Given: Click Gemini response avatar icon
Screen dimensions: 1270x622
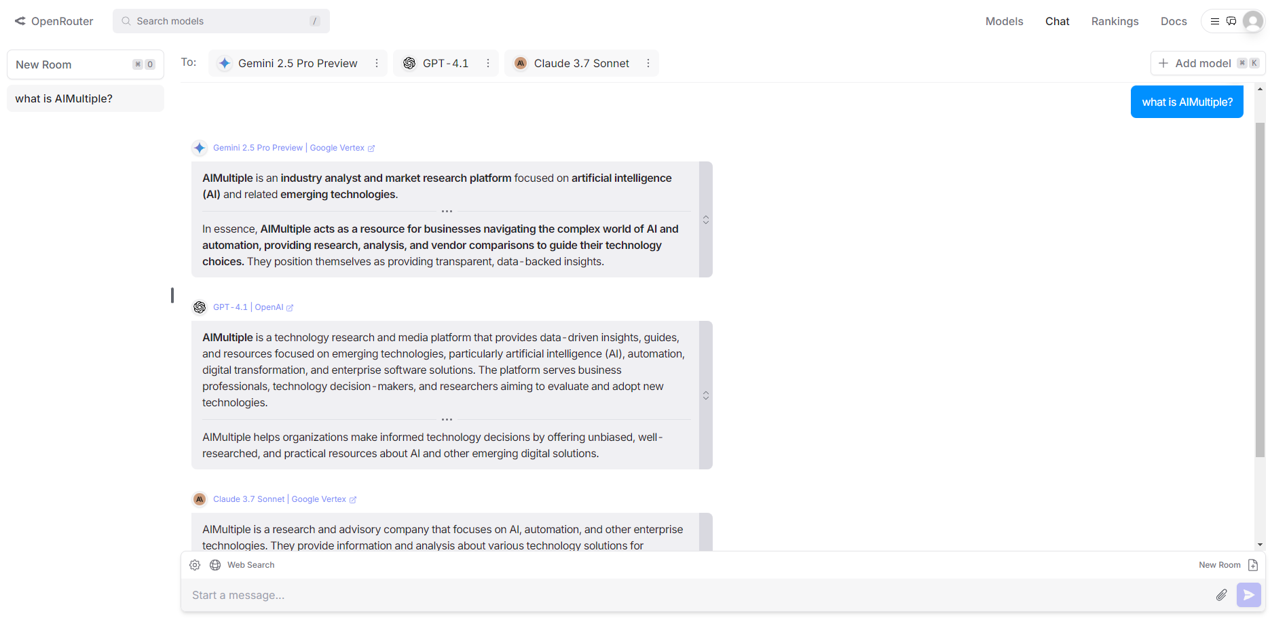Looking at the screenshot, I should (x=200, y=148).
